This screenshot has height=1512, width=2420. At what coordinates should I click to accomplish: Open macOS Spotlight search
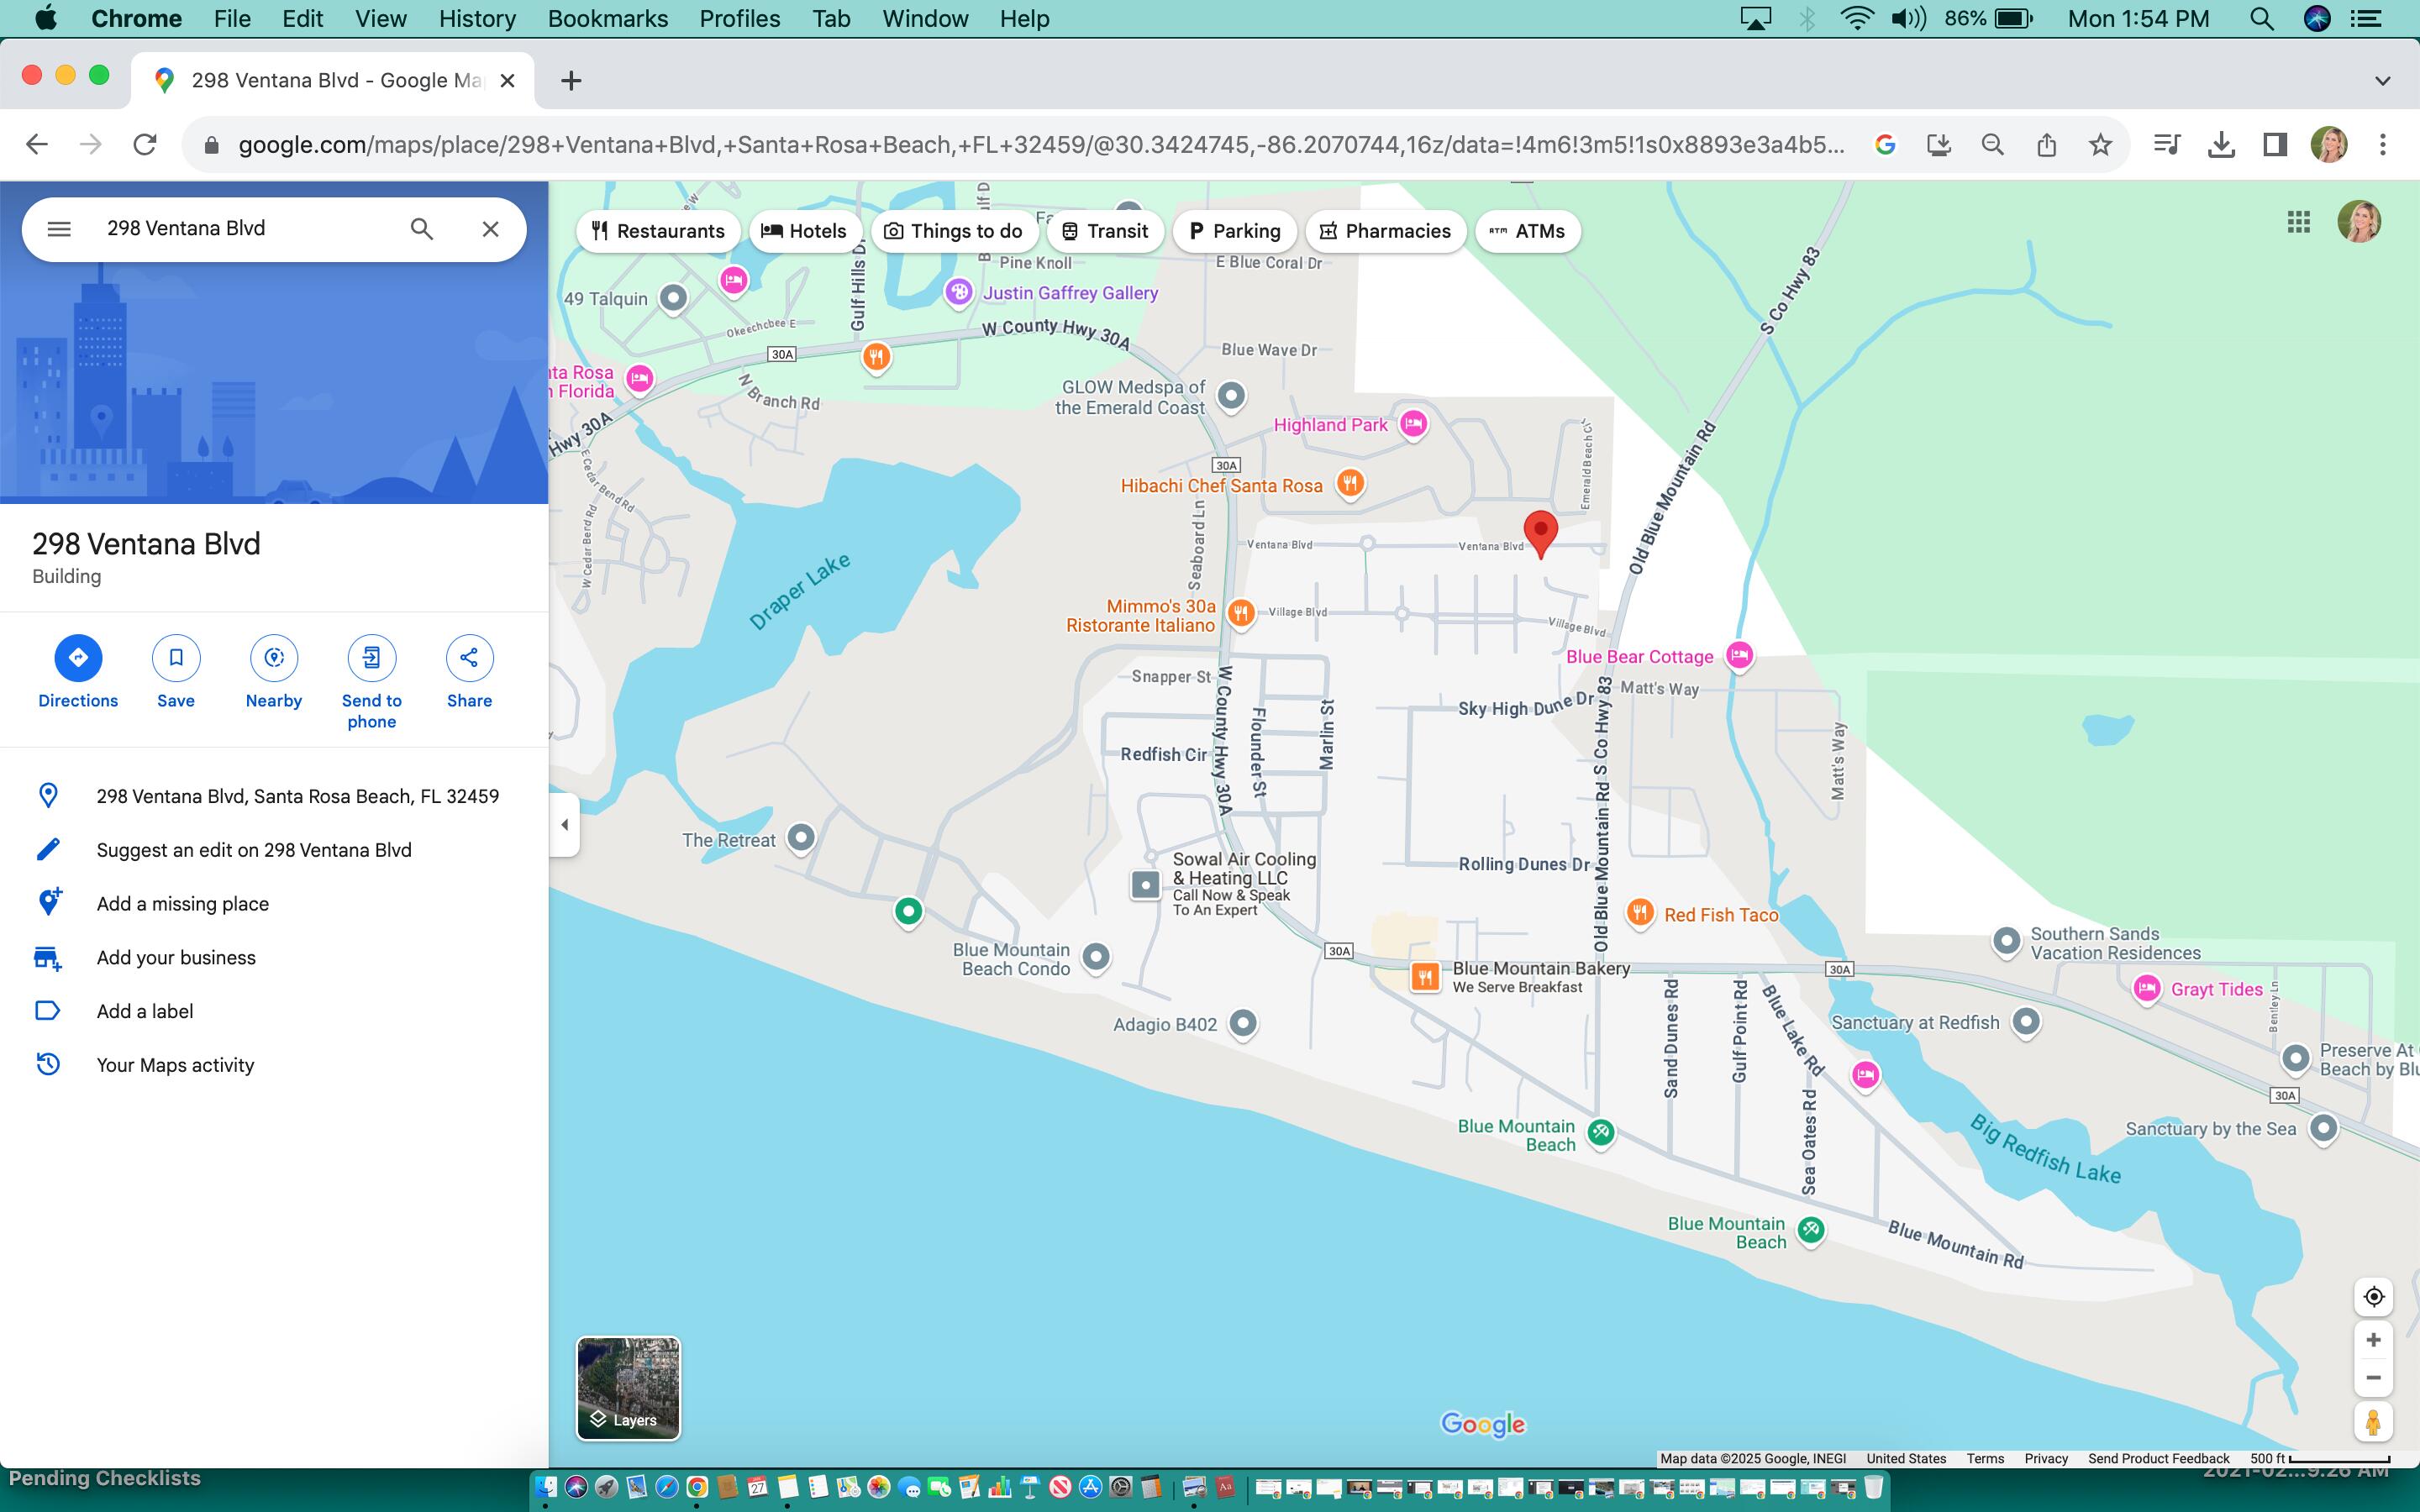(x=2262, y=19)
